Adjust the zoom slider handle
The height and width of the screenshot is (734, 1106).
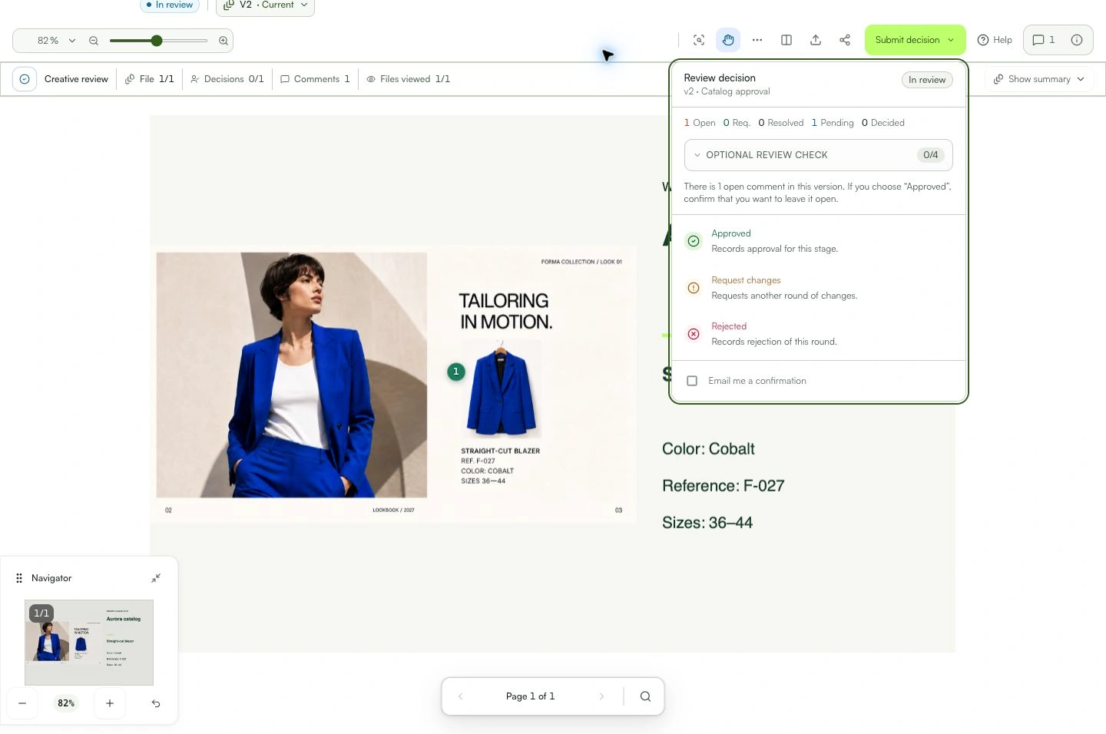(x=157, y=41)
